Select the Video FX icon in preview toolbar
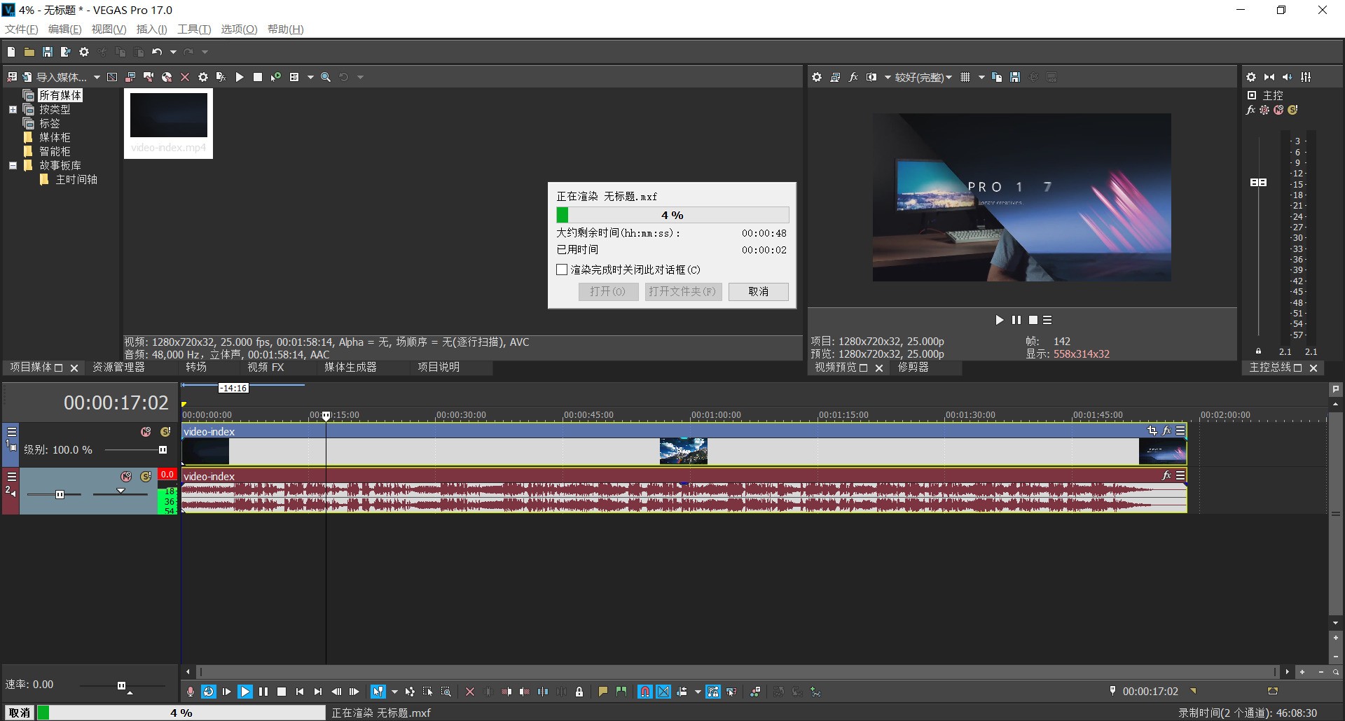Image resolution: width=1345 pixels, height=721 pixels. click(853, 77)
